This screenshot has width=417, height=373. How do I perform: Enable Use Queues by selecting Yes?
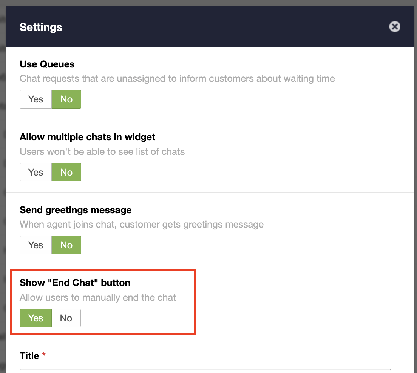click(36, 99)
